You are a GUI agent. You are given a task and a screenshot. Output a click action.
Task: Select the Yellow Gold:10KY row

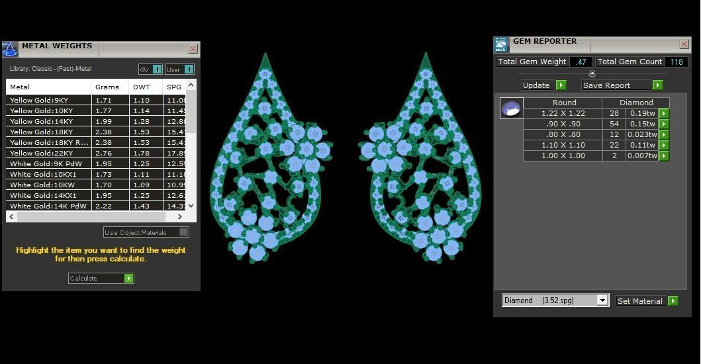coord(96,111)
